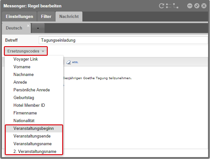Switch editor to HTML source view

[75, 62]
